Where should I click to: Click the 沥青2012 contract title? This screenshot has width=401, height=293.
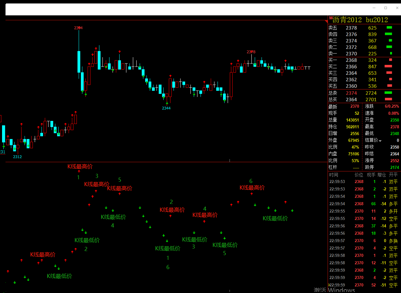tap(347, 20)
